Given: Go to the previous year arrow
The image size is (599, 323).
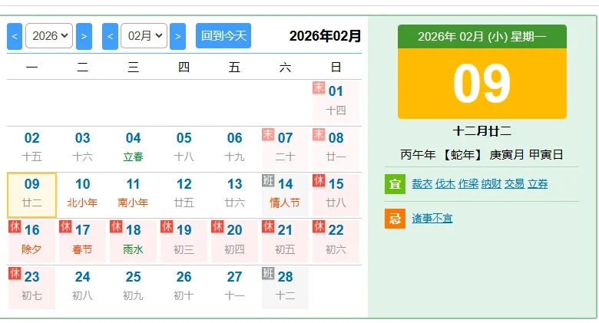Looking at the screenshot, I should point(15,36).
